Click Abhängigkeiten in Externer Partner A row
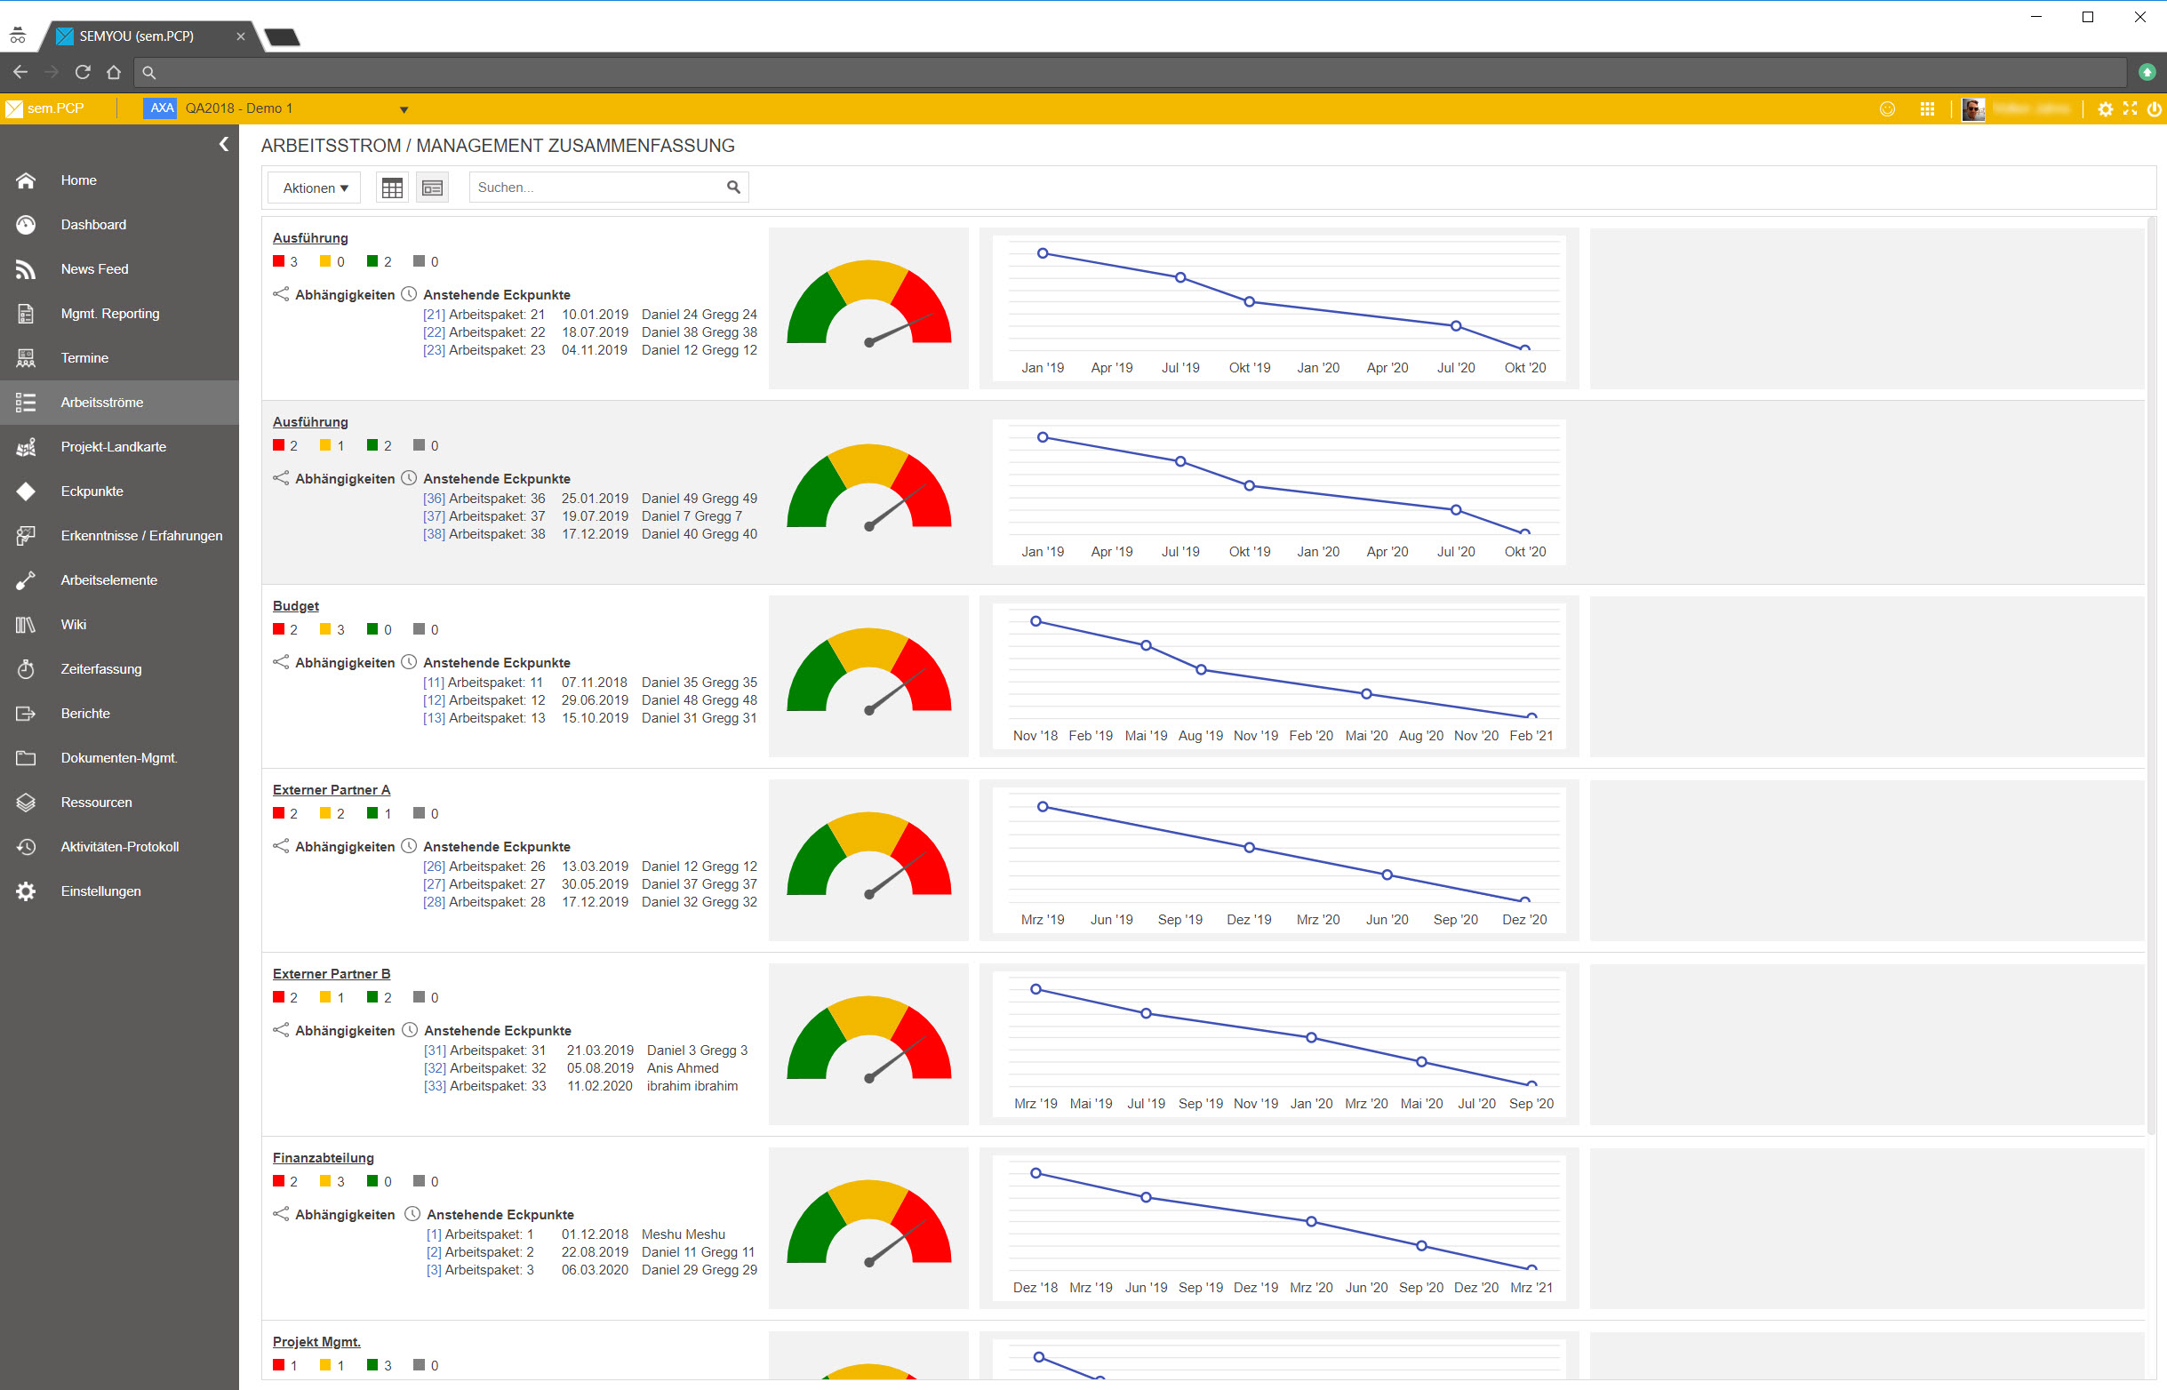 click(344, 848)
